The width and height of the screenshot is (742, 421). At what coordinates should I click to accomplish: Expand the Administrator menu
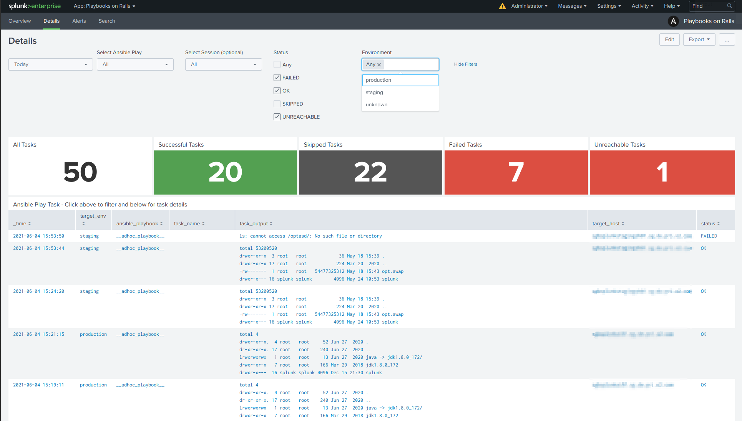(529, 6)
